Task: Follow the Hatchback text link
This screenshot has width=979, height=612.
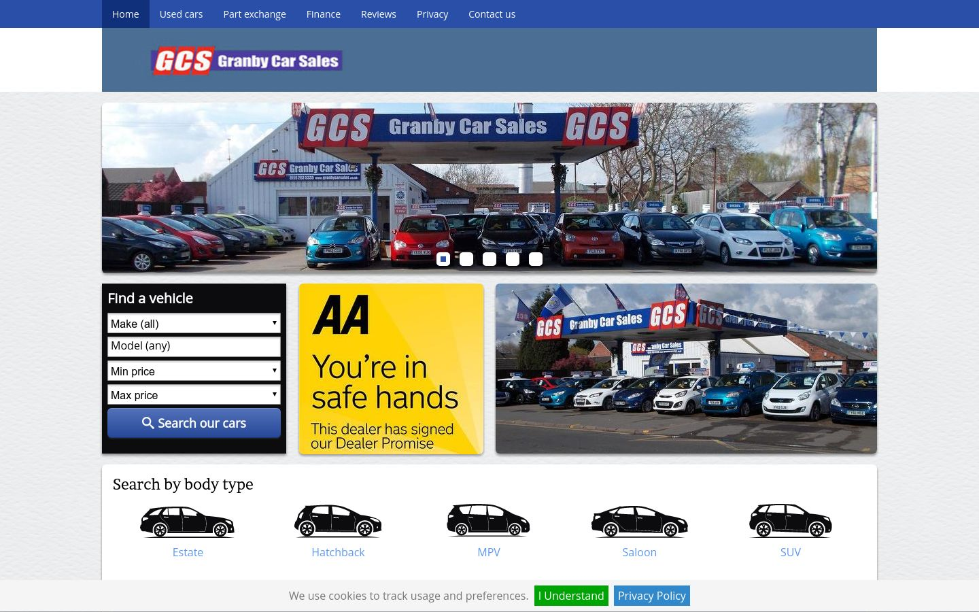Action: pyautogui.click(x=338, y=552)
